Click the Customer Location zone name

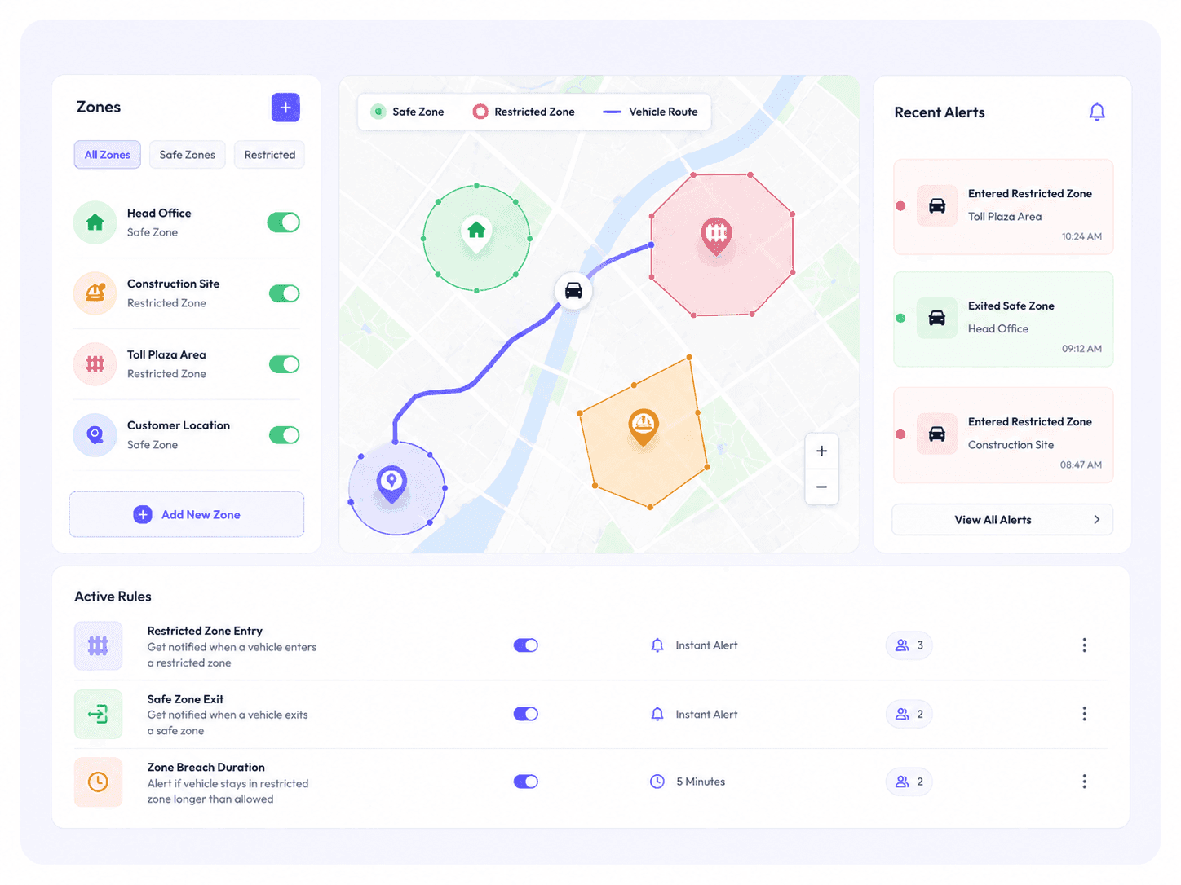[179, 425]
